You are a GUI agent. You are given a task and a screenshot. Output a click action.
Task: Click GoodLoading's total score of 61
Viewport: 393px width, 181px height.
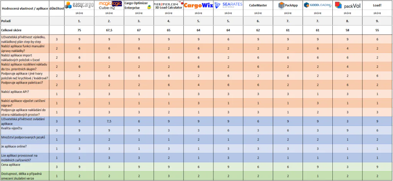pyautogui.click(x=317, y=30)
